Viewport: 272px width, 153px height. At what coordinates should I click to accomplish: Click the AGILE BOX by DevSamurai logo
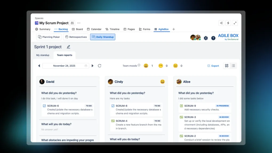tap(228, 37)
